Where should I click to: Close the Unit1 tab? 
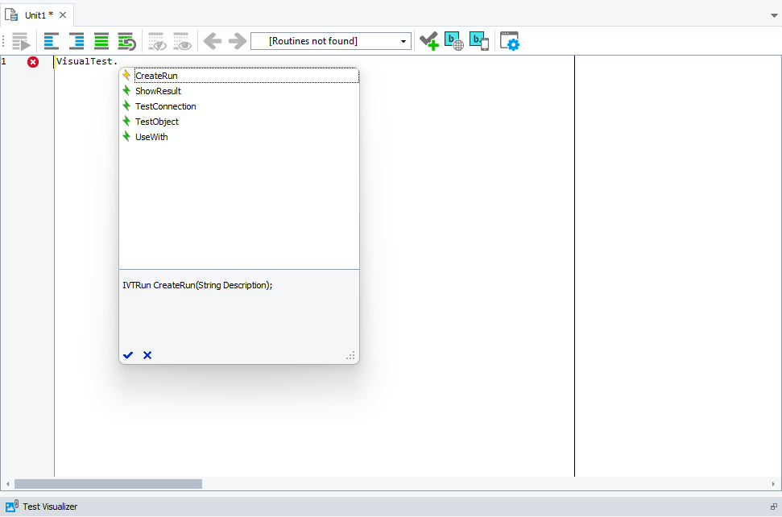point(63,14)
